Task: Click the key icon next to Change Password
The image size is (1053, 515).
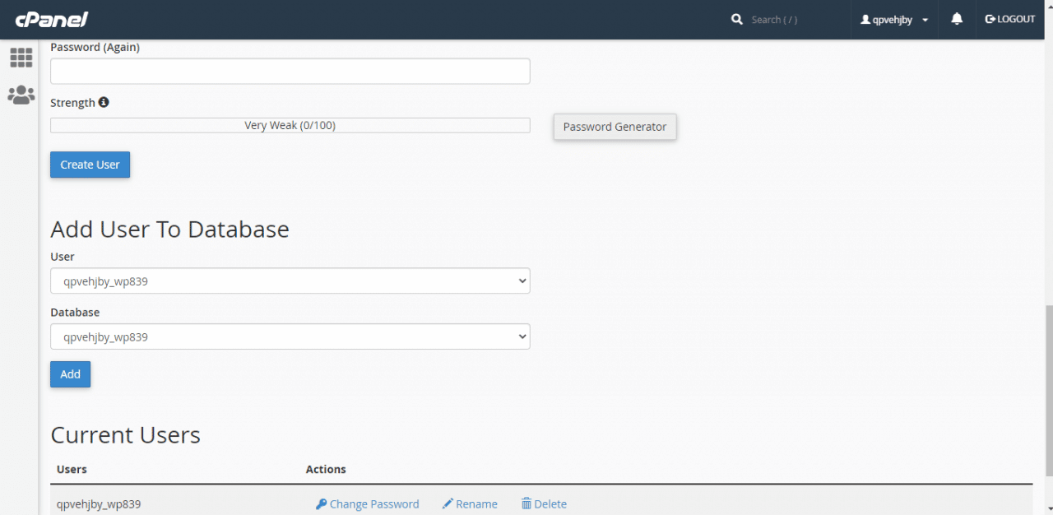Action: point(322,503)
